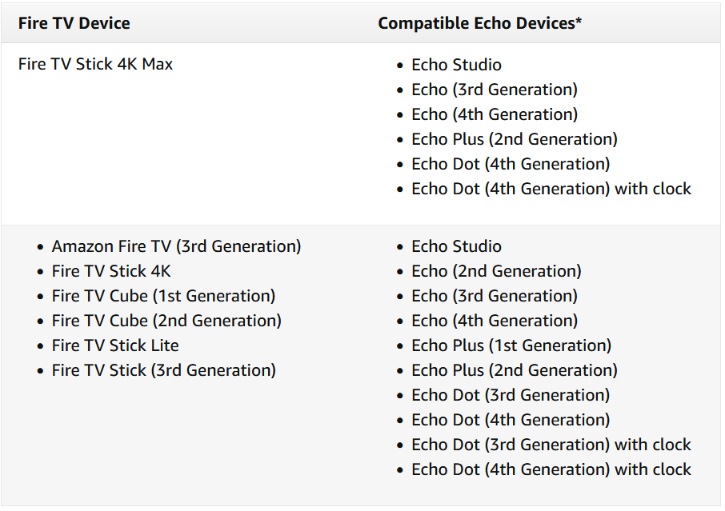Screen dimensions: 725x511
Task: Click the "Compatible Echo Devices*" column header
Action: pos(479,23)
